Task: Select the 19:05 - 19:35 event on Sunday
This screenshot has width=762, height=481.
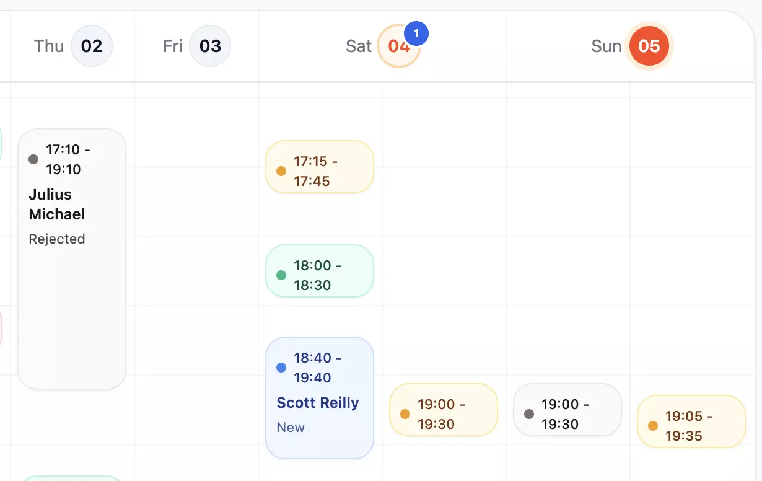Action: [x=691, y=421]
